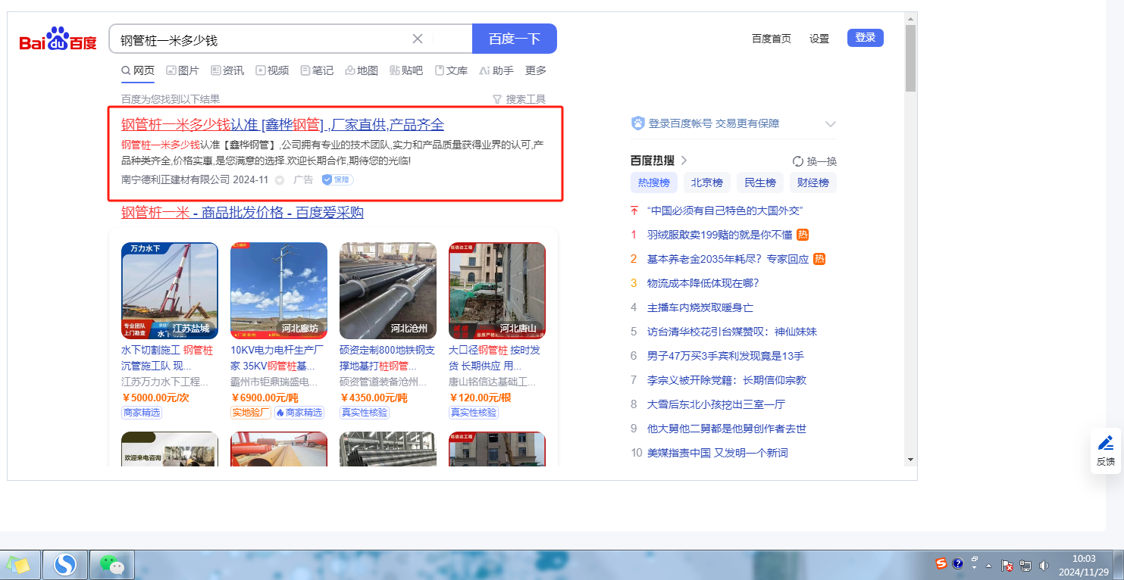This screenshot has height=580, width=1124.
Task: Click 真实性核验 tag under ¥4350.00
Action: (365, 413)
